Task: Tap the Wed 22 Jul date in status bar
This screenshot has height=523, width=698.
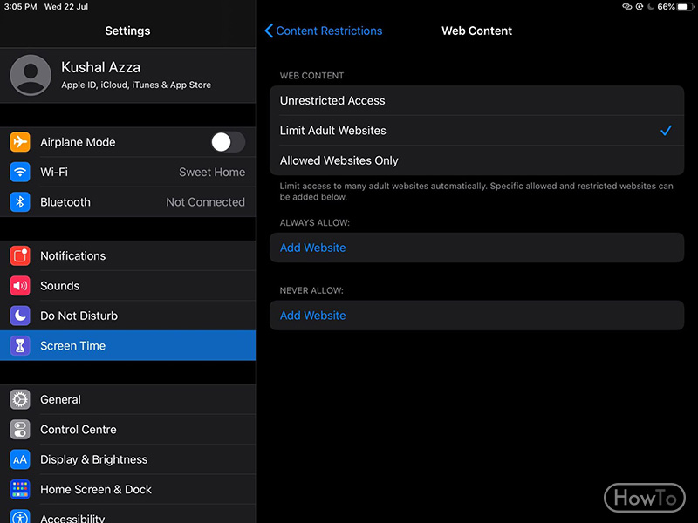Action: pyautogui.click(x=66, y=7)
